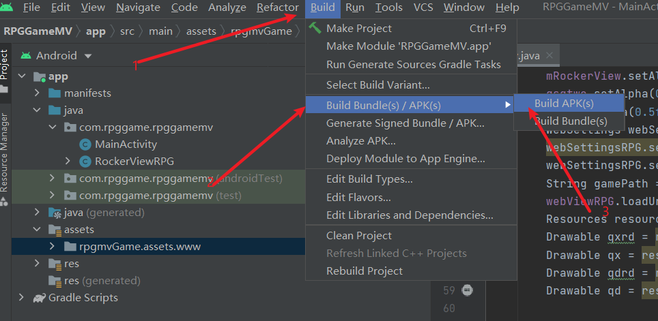Viewport: 658px width, 321px height.
Task: Expand the Gradle Scripts node
Action: pos(21,298)
